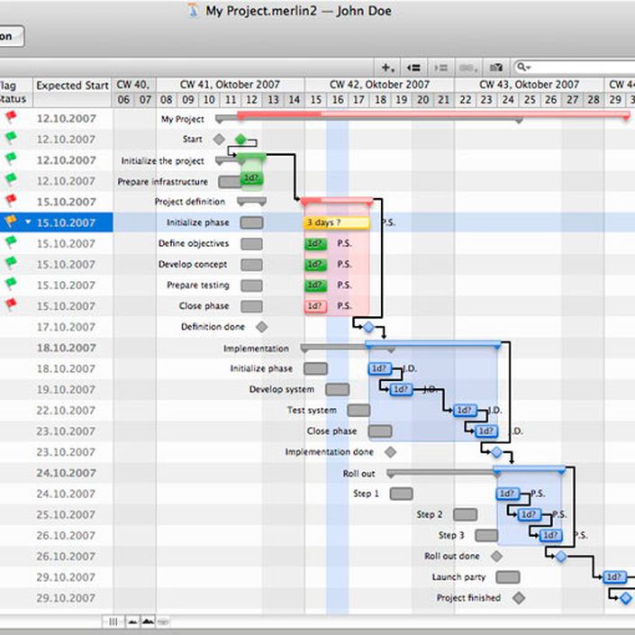Viewport: 635px width, 635px height.
Task: Select the blue 1d? bar for Step 3
Action: [x=550, y=535]
